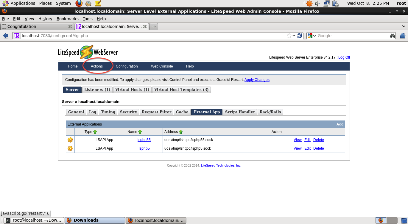Reload the page with the refresh icon
The width and height of the screenshot is (408, 224).
coord(300,36)
